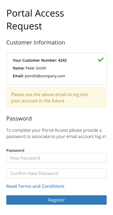Click the Customer Information heading
Viewport: 113px width, 215px height.
pos(35,42)
